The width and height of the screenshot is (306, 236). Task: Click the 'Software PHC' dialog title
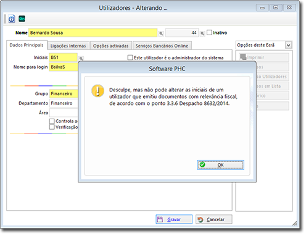tap(167, 69)
